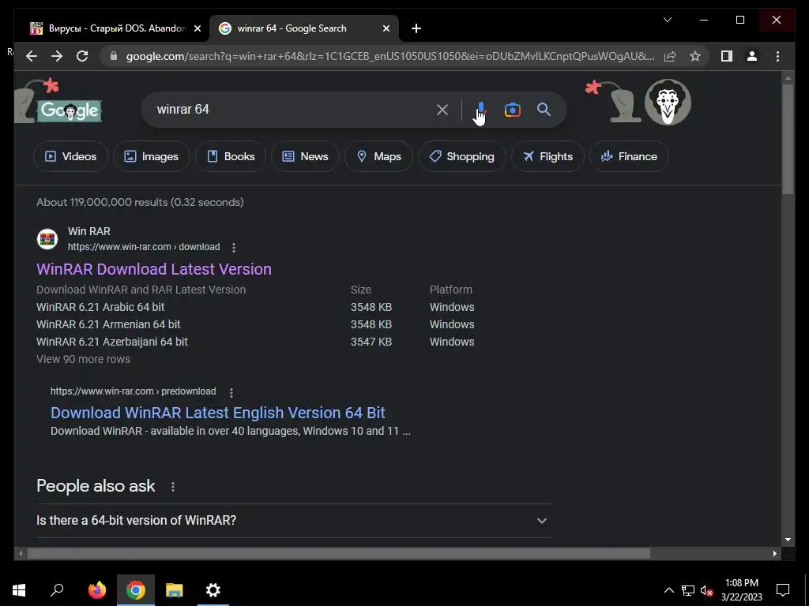Submit the search with the magnifier icon
Image resolution: width=809 pixels, height=606 pixels.
click(x=544, y=109)
